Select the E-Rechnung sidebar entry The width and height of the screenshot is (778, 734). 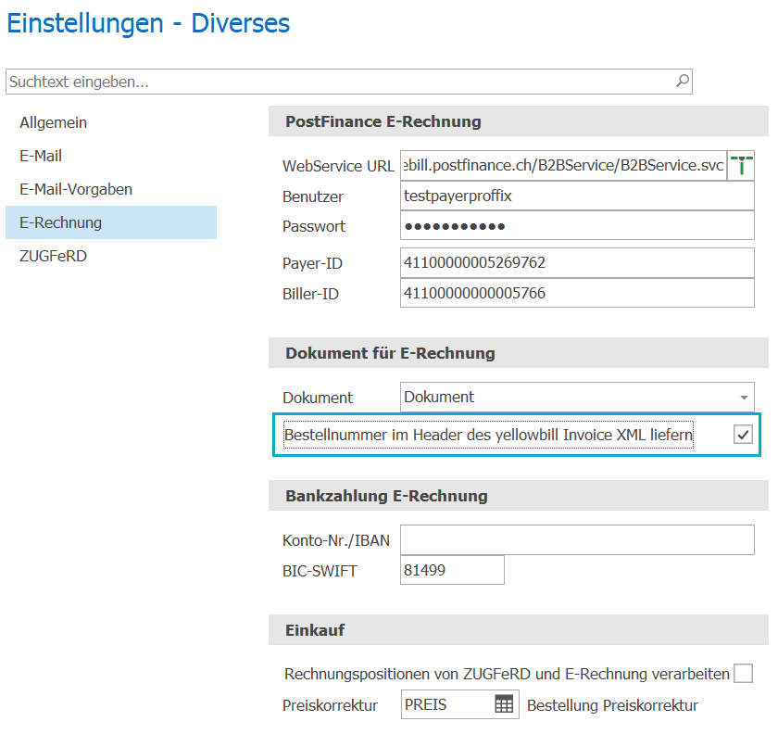pyautogui.click(x=111, y=222)
